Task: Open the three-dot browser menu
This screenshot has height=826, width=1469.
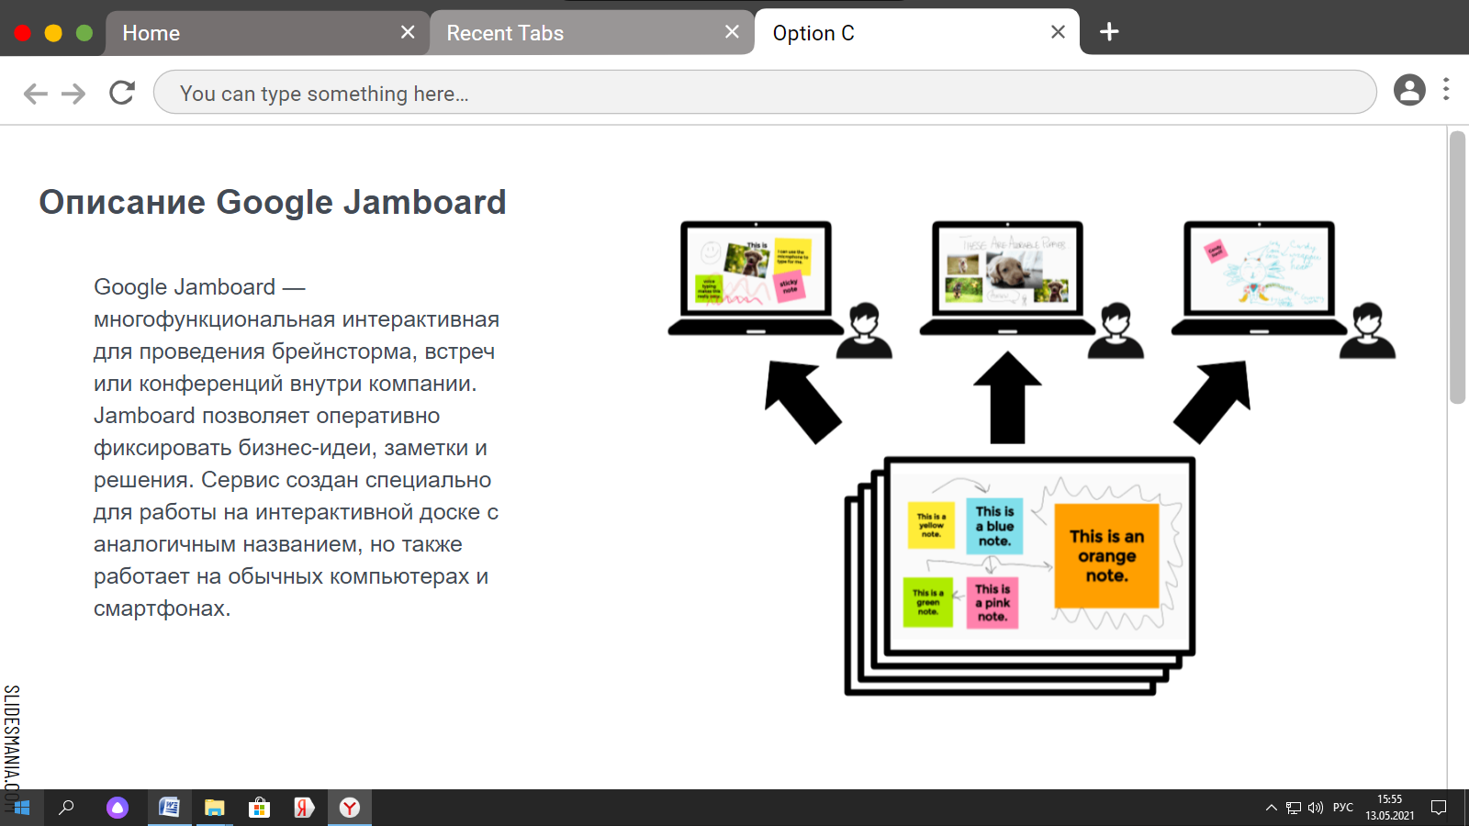Action: 1446,89
